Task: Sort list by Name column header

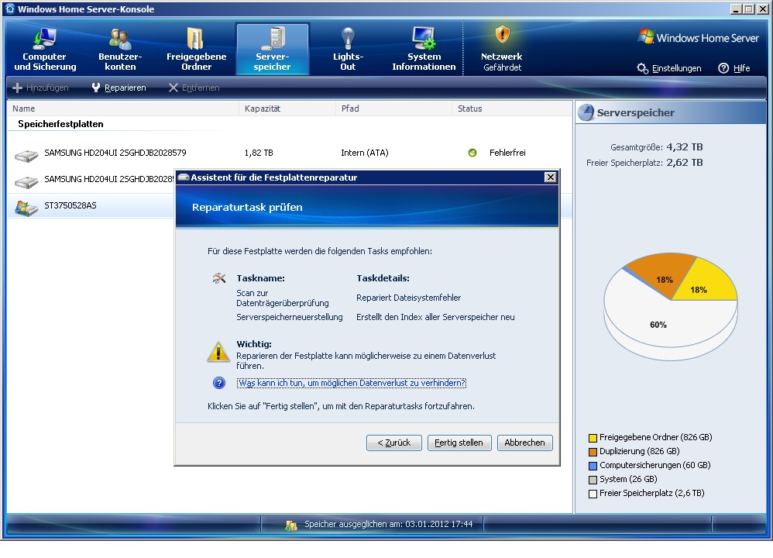Action: coord(24,108)
